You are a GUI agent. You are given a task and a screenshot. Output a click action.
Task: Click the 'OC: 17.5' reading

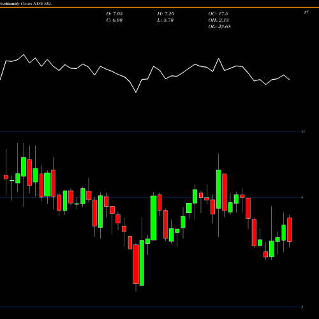[218, 14]
